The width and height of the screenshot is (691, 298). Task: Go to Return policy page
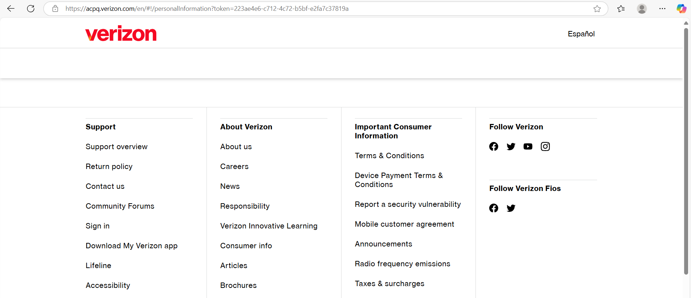(x=109, y=166)
